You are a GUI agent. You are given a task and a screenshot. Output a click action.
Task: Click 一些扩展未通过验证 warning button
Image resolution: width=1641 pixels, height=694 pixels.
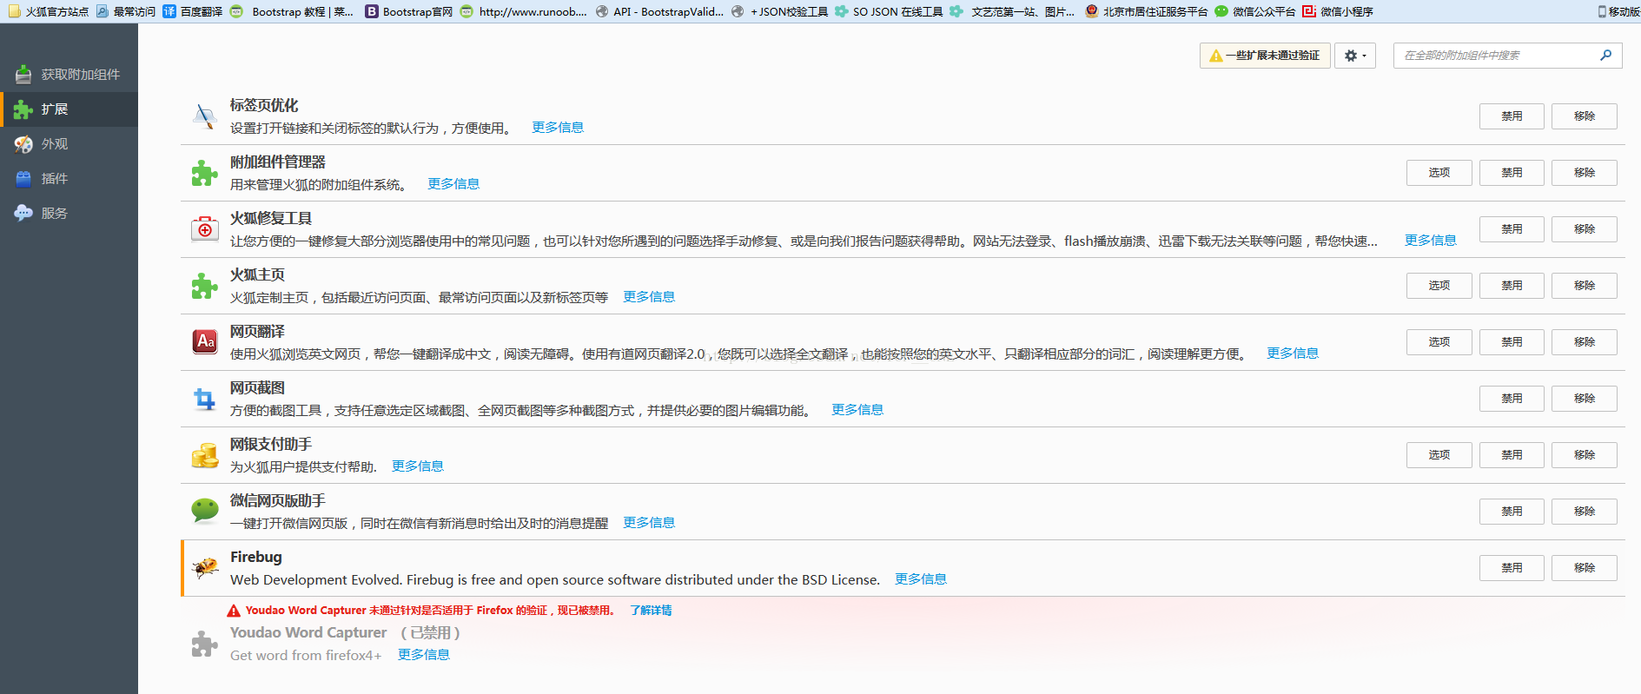[x=1265, y=56]
